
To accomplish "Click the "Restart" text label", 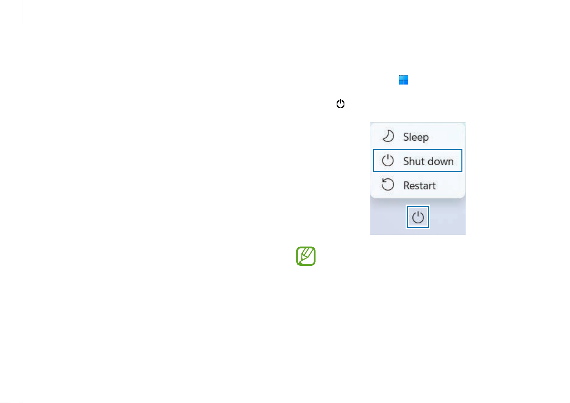I will click(x=419, y=186).
